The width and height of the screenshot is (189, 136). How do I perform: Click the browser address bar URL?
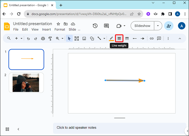pyautogui.click(x=79, y=14)
